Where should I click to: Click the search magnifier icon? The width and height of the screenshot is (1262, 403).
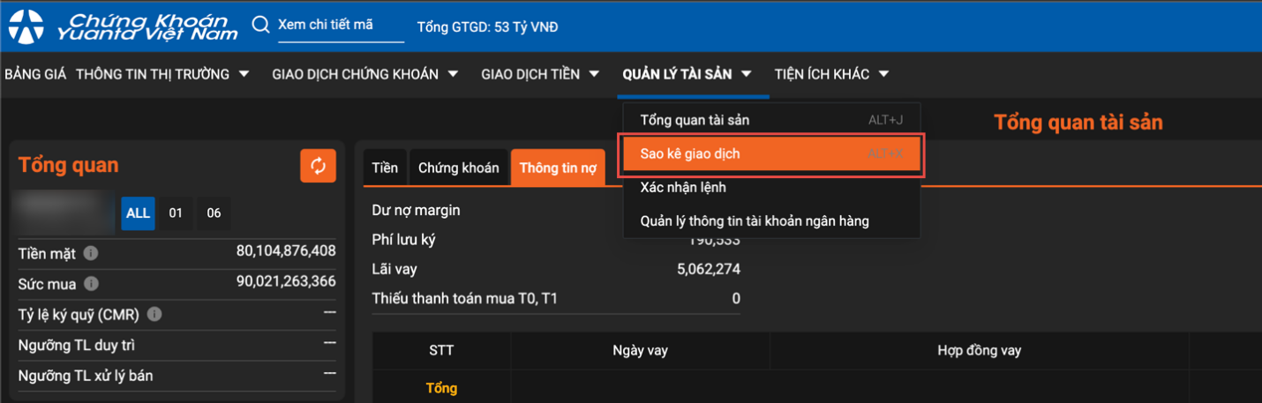pyautogui.click(x=260, y=25)
